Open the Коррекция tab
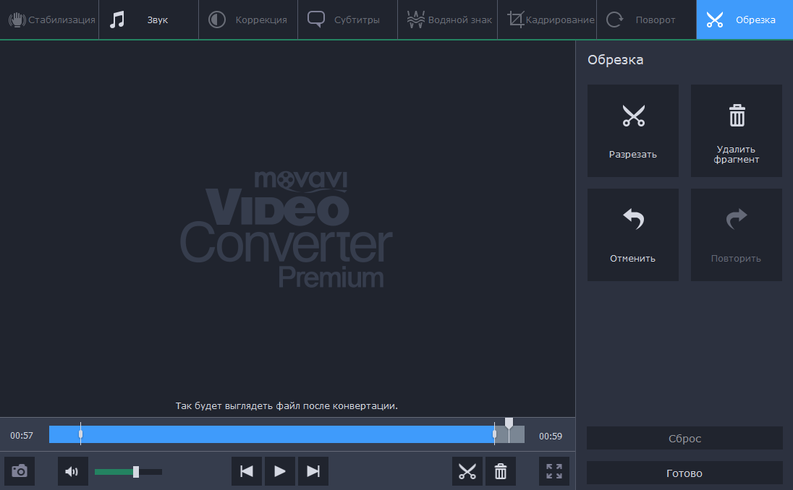Image resolution: width=793 pixels, height=490 pixels. (248, 20)
